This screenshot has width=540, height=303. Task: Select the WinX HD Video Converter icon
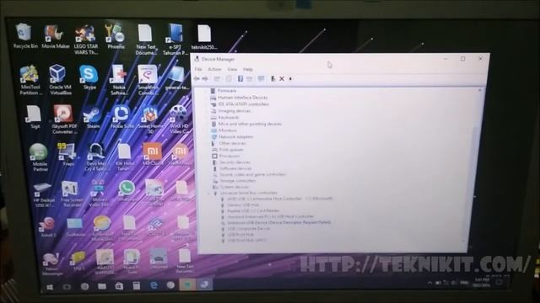tap(179, 120)
